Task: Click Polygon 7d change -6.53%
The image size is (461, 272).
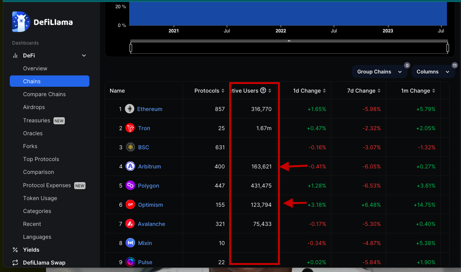Action: (x=372, y=186)
